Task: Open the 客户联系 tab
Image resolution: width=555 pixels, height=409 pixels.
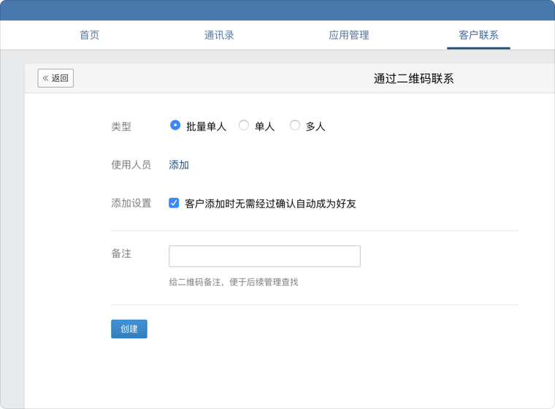Action: 478,35
